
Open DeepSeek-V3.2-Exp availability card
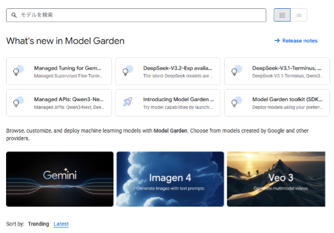[168, 71]
